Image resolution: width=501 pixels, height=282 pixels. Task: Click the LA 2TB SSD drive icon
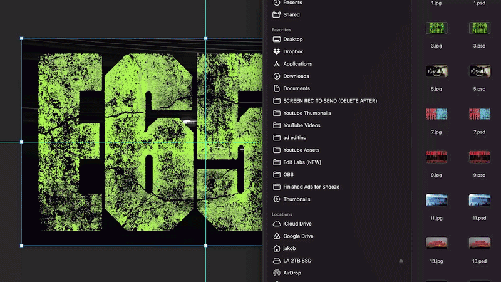pyautogui.click(x=277, y=261)
